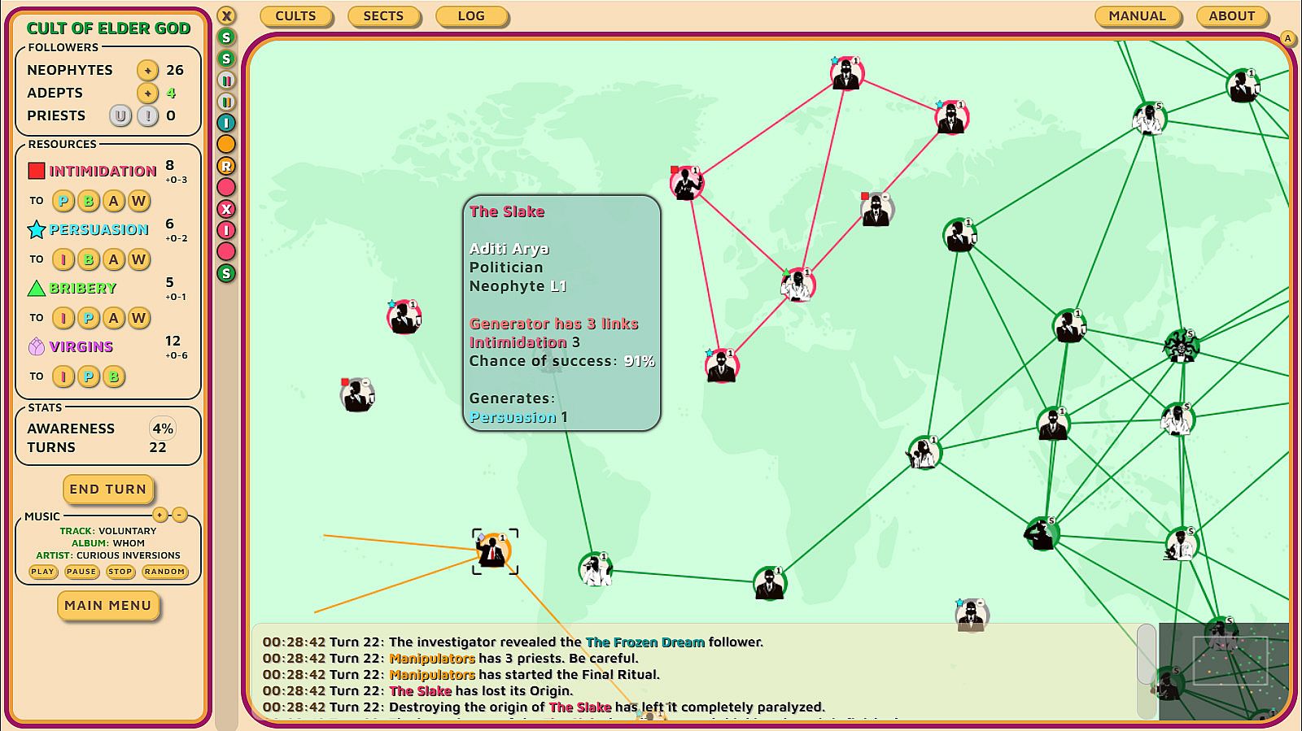Click the plus button beside Adepts
The height and width of the screenshot is (731, 1302).
[147, 93]
